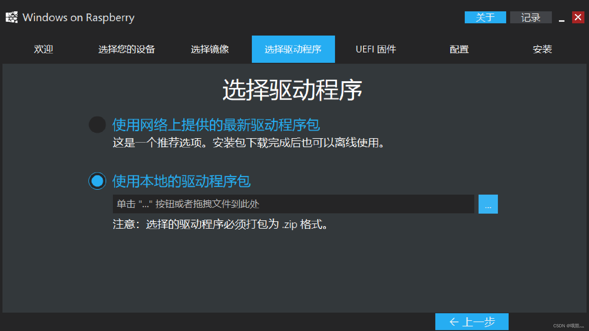Click the left arrow icon in 上一步
Viewport: 589px width, 331px height.
(454, 322)
